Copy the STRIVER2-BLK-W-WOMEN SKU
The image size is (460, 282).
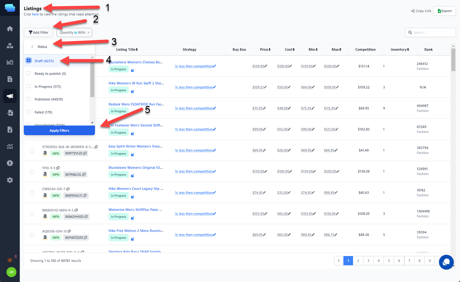[x=96, y=147]
